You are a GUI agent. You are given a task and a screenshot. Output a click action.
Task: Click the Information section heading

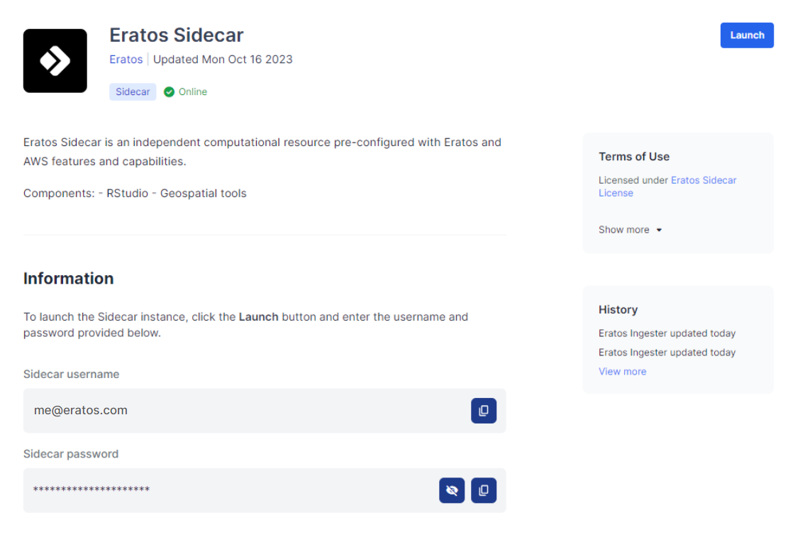tap(68, 278)
